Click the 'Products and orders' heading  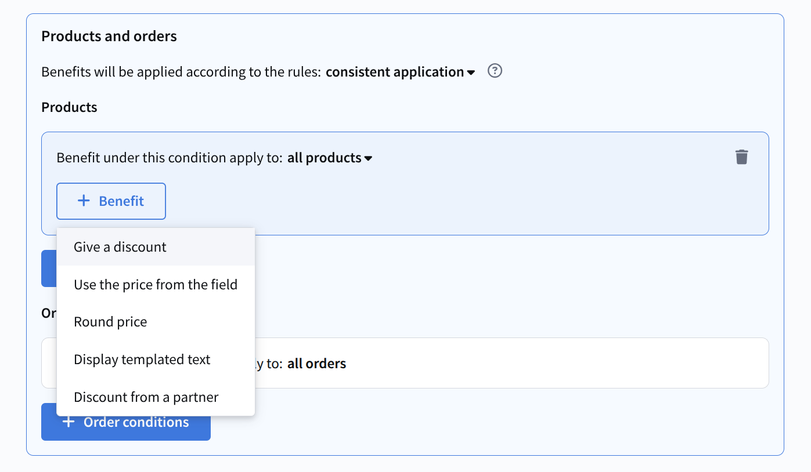[x=109, y=36]
